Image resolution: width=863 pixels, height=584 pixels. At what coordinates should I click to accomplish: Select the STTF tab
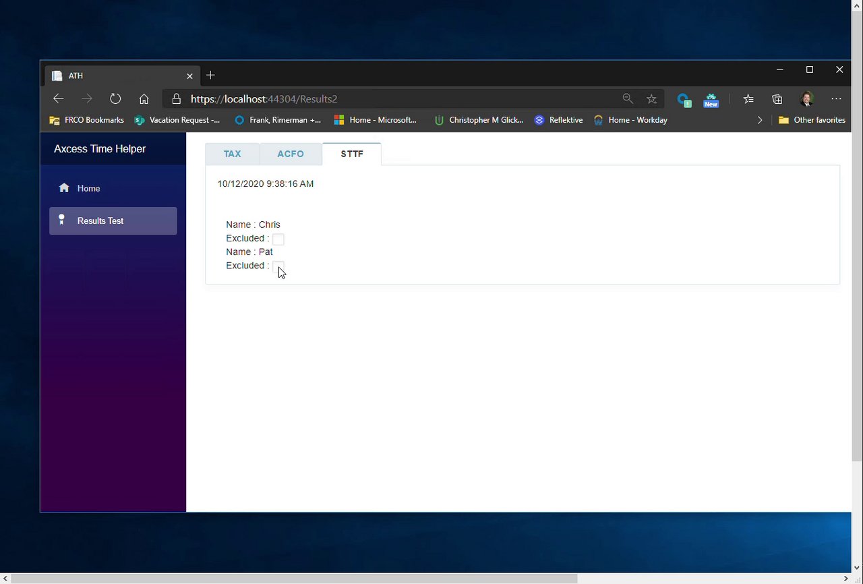(x=352, y=154)
